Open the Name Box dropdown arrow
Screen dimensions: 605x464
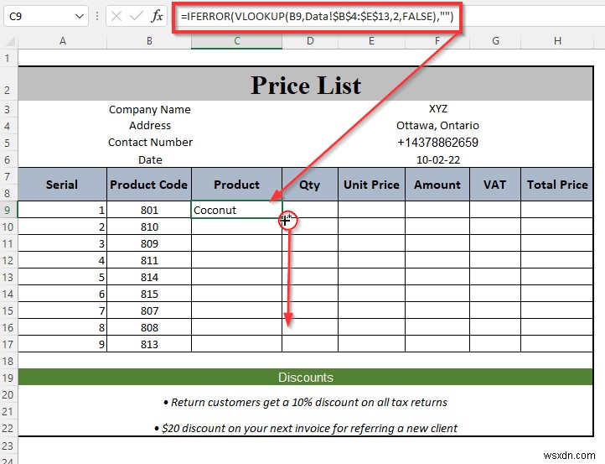point(80,16)
